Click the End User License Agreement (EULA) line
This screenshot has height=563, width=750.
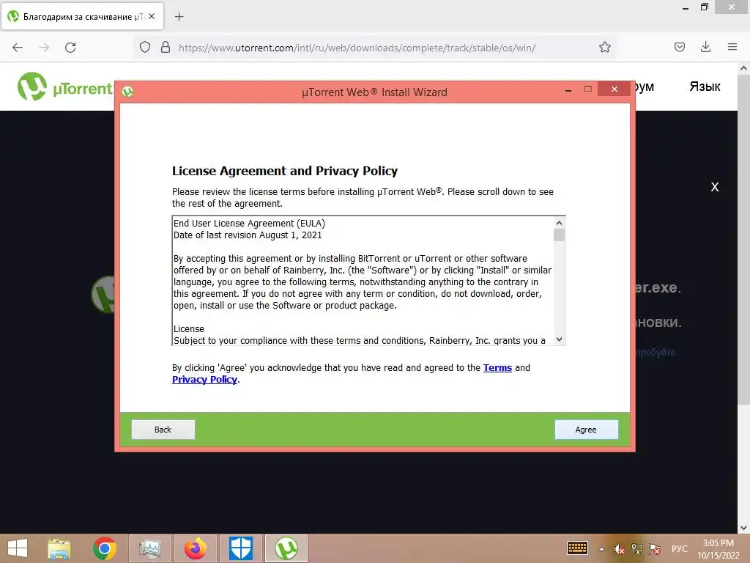point(249,224)
